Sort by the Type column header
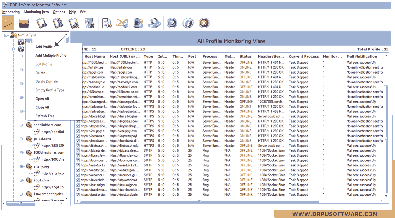Viewport: 395px width, 218px height. point(149,56)
